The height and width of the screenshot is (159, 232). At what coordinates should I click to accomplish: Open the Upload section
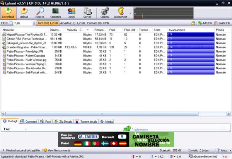tap(24, 13)
